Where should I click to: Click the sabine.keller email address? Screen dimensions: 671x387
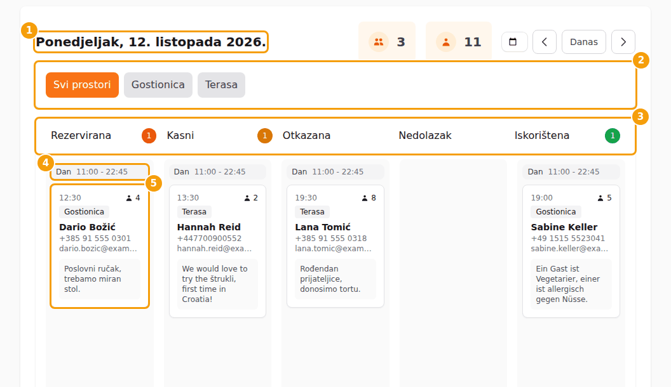tap(569, 249)
